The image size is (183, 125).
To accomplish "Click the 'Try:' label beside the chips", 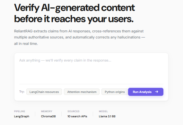I will 22,92.
